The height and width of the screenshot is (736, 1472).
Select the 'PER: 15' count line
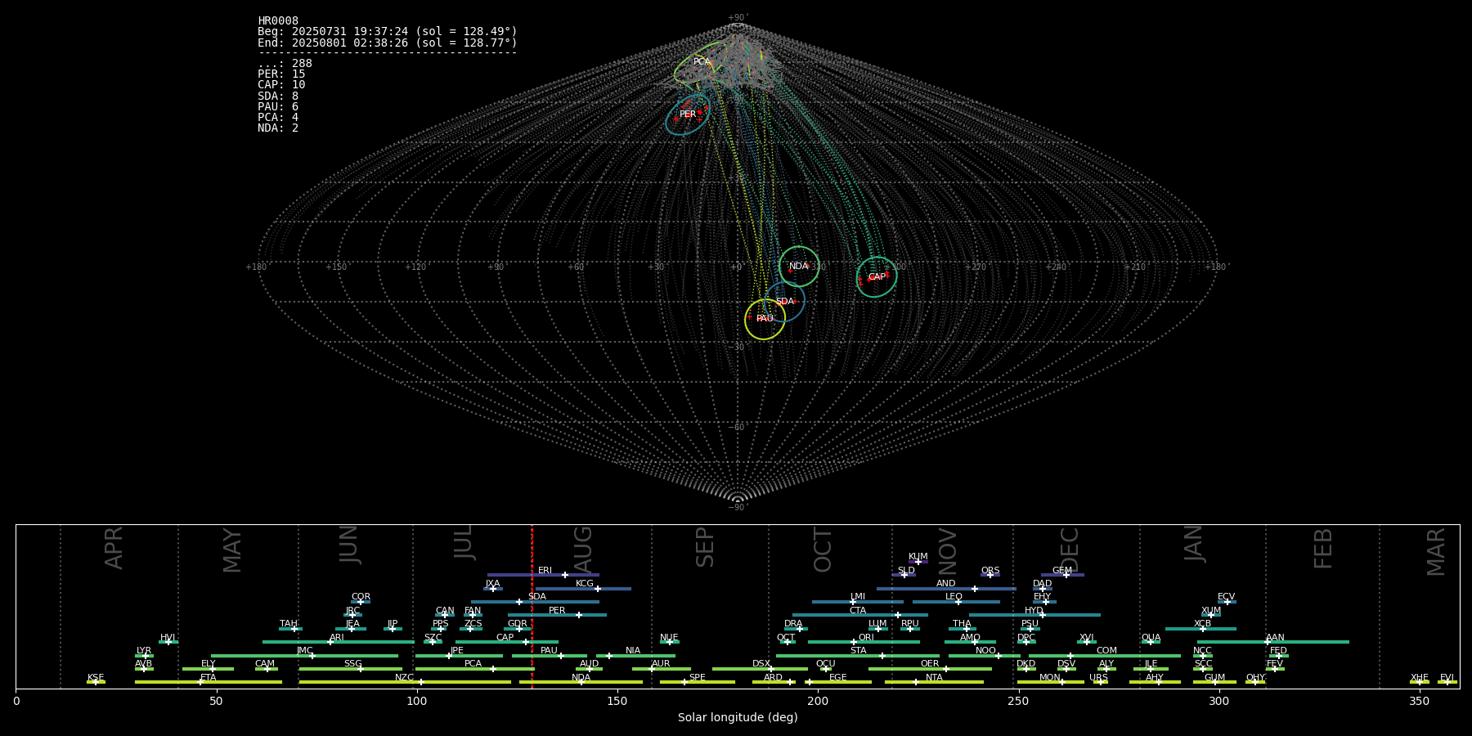281,74
